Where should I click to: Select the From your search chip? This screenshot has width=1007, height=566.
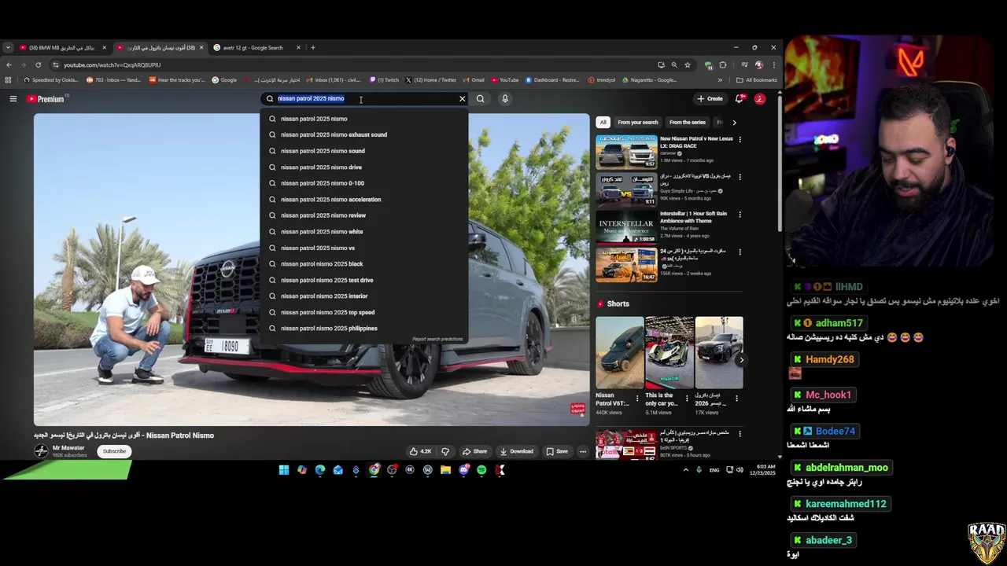click(x=637, y=123)
